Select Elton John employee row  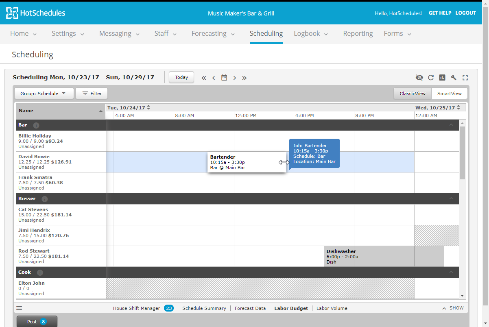coord(61,288)
